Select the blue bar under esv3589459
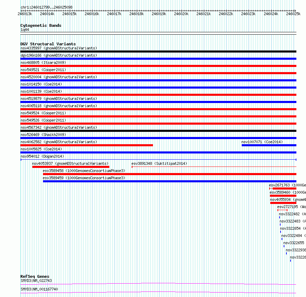The image size is (306, 297). 170,181
